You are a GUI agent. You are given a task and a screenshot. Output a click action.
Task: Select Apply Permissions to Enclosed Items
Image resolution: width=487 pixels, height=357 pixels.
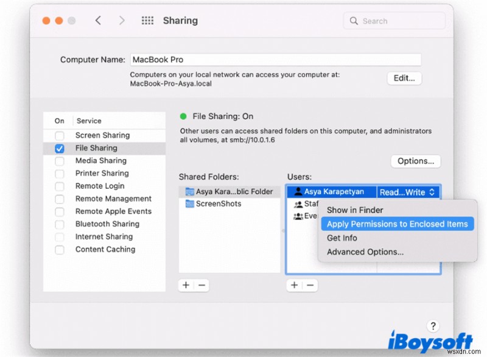coord(396,224)
